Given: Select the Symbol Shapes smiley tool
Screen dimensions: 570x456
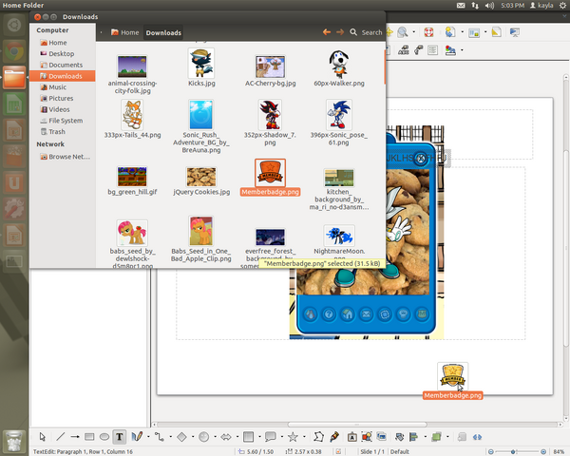Looking at the screenshot, I should [x=203, y=437].
